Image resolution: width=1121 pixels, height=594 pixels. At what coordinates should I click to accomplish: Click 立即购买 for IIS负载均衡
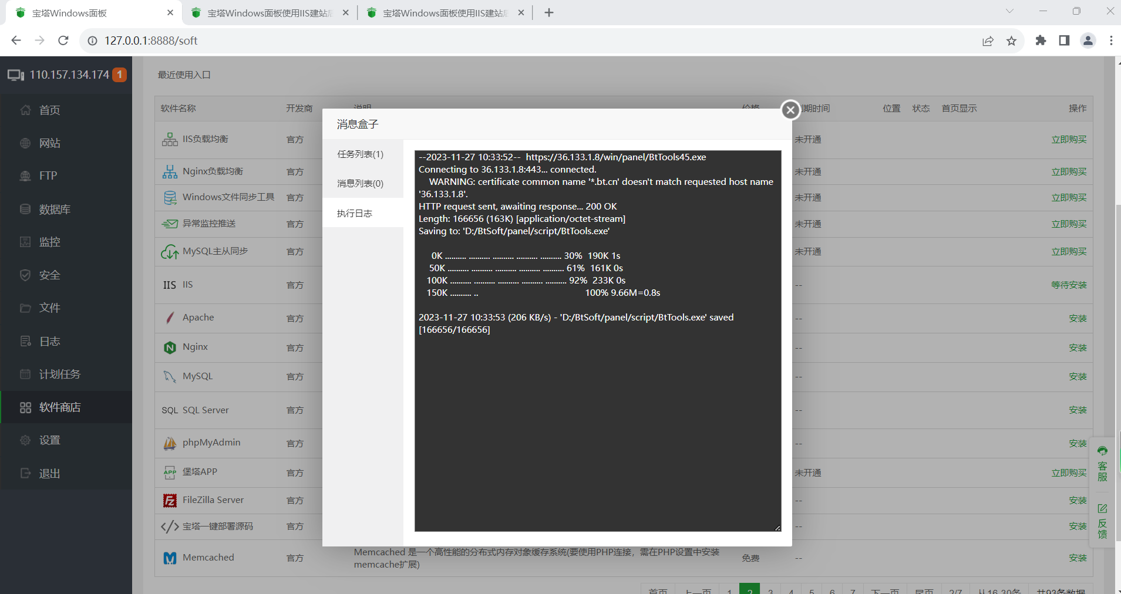[x=1069, y=139]
